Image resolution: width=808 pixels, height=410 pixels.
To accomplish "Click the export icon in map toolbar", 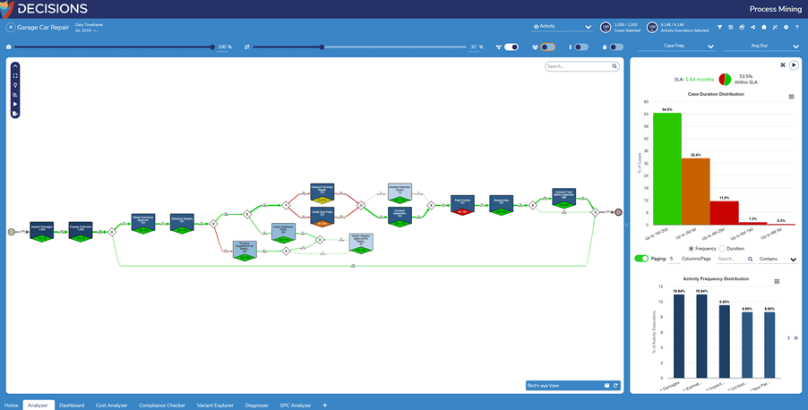I will point(15,114).
